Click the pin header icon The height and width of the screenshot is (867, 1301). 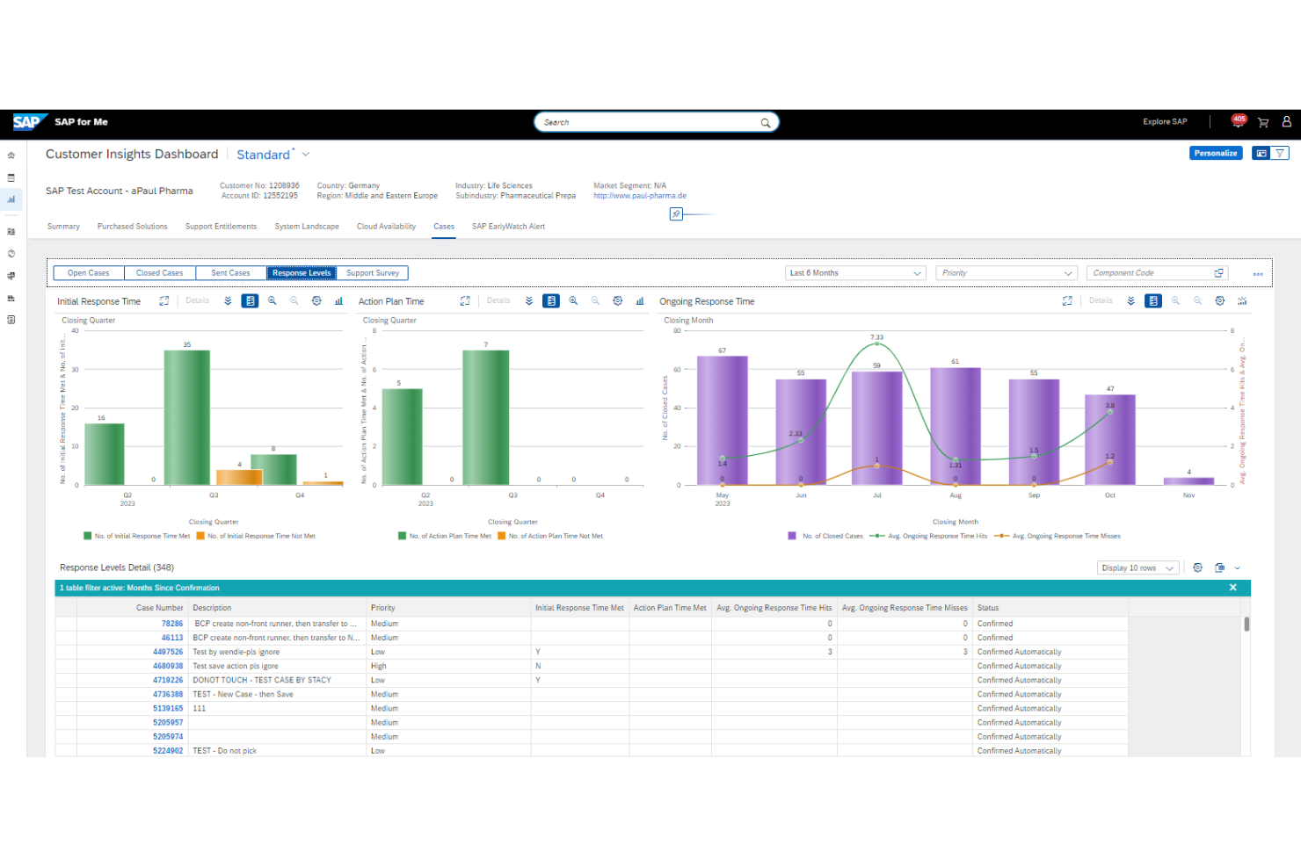pyautogui.click(x=676, y=214)
